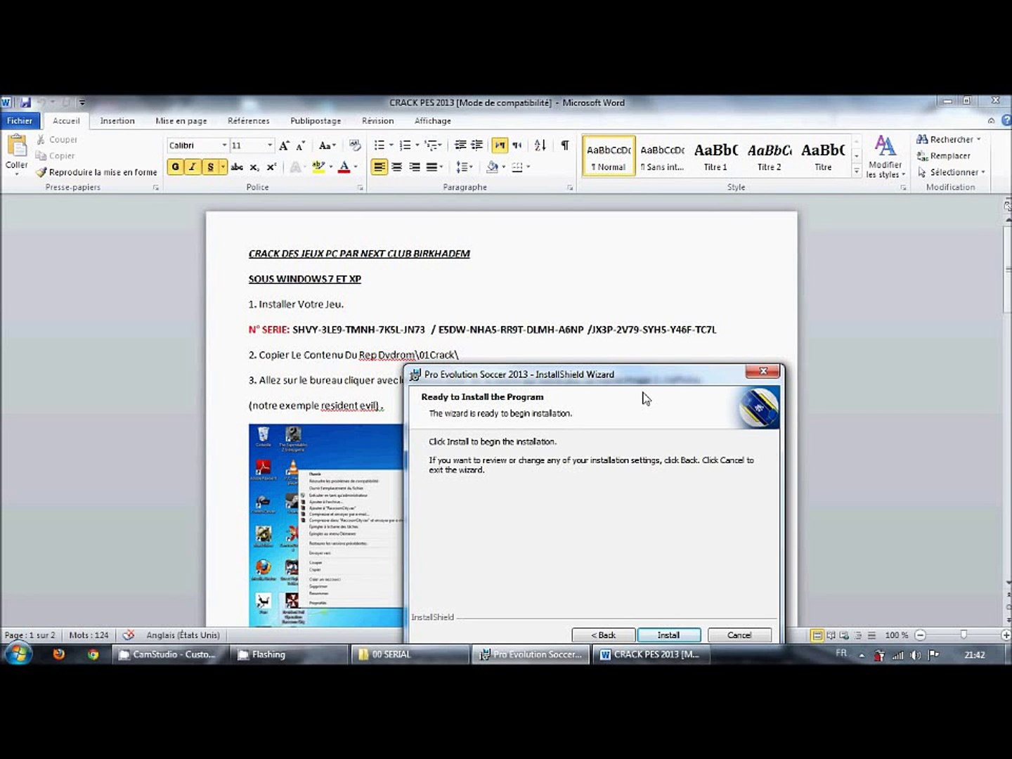The width and height of the screenshot is (1012, 759).
Task: Apply strikethrough with the abc icon
Action: [237, 167]
